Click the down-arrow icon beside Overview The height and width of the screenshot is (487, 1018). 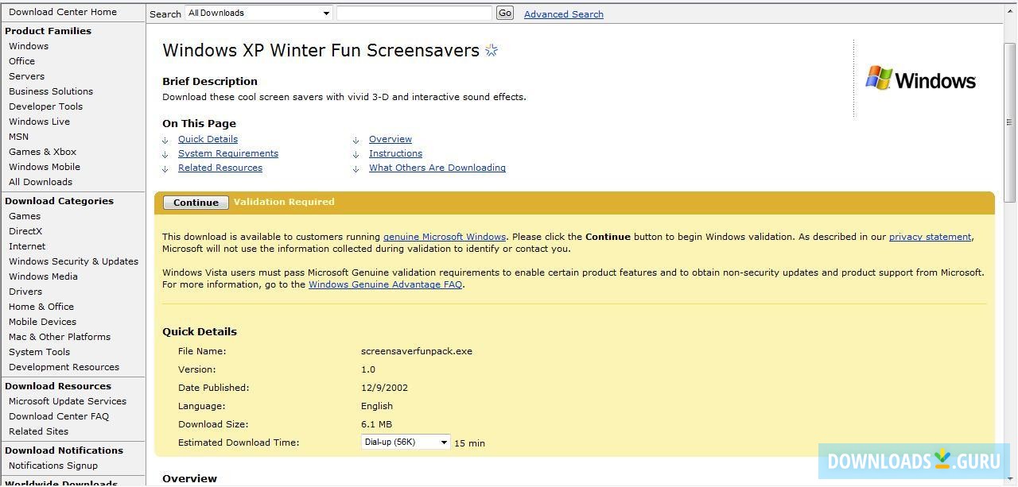click(356, 141)
